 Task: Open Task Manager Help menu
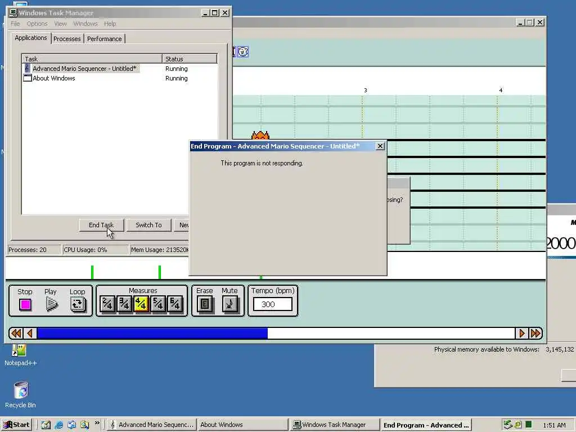pyautogui.click(x=110, y=24)
